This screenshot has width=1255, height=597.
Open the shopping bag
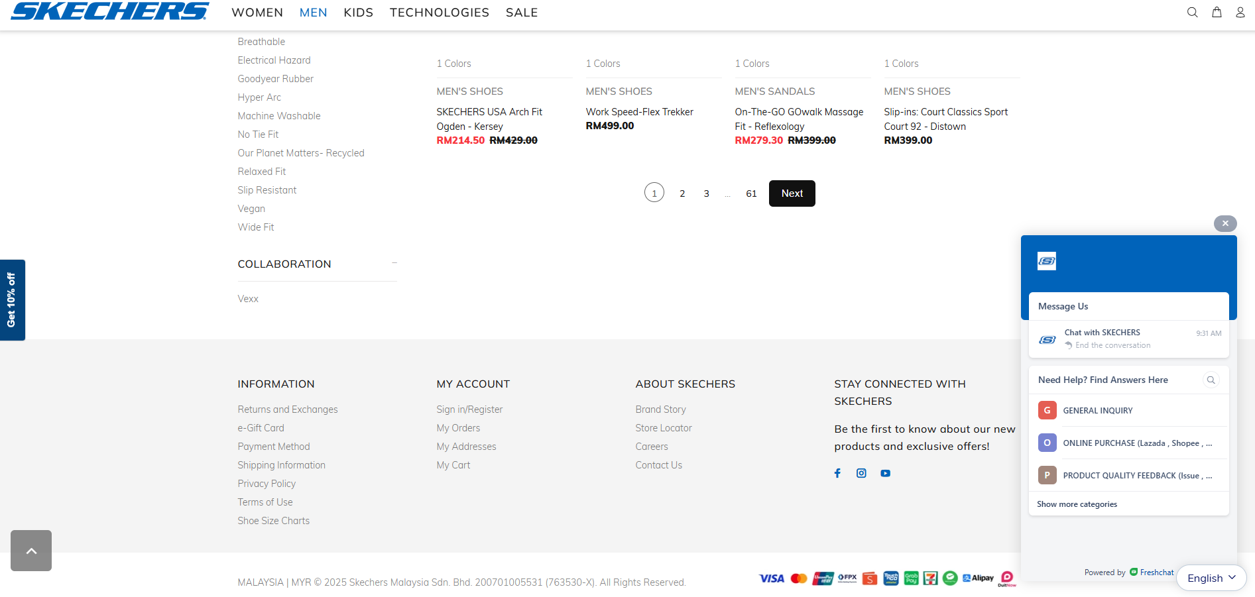pos(1217,12)
